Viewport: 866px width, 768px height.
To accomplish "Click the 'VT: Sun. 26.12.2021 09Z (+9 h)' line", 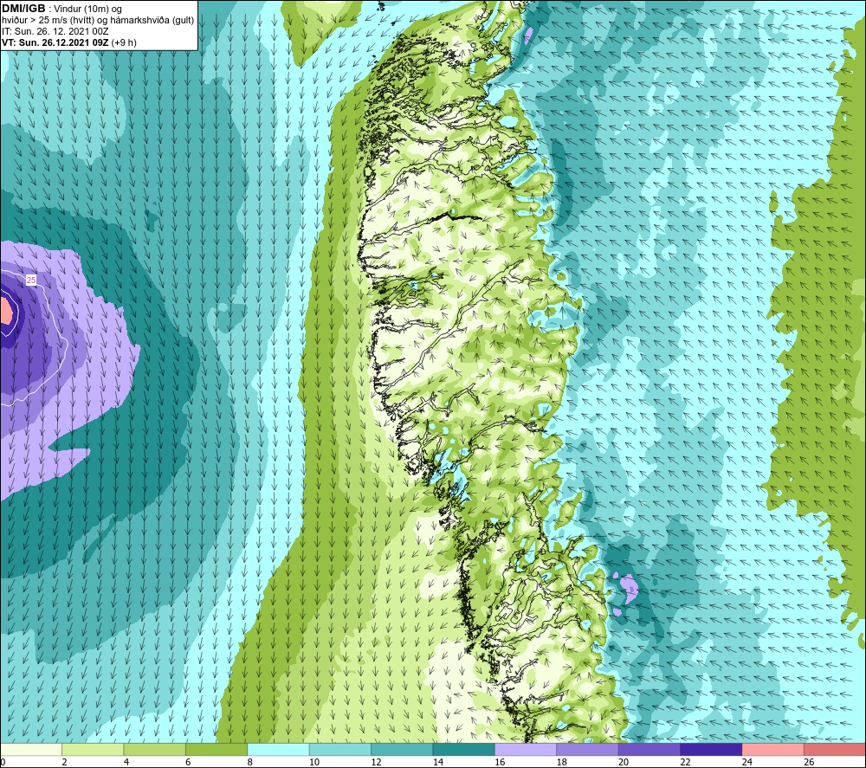I will click(x=69, y=42).
